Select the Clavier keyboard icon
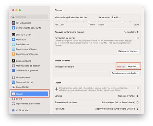153x126 pixels. 13,94
